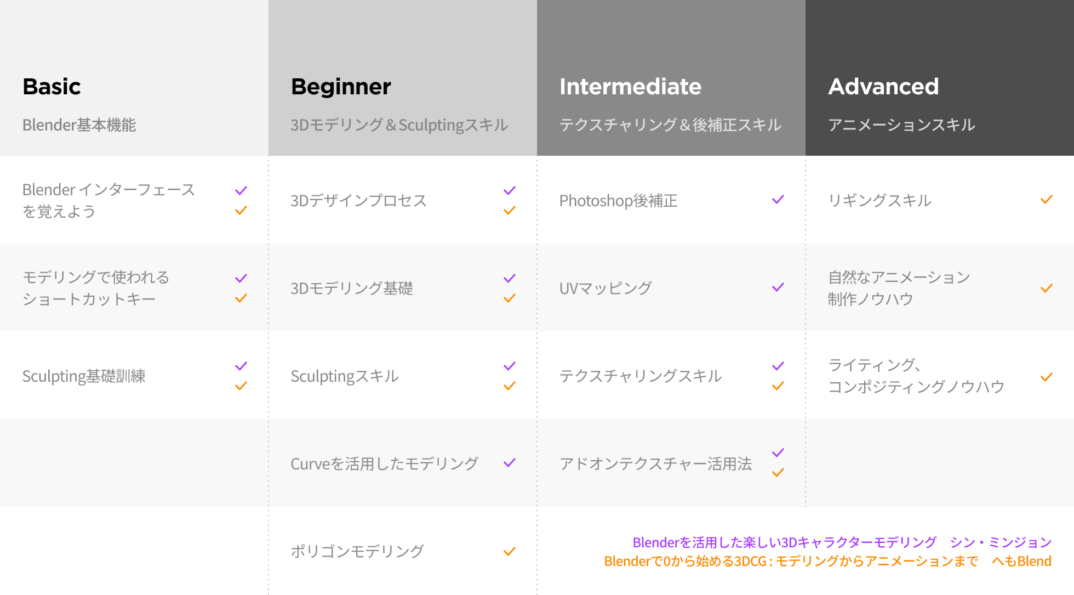Click purple checkmark beside Curveを活用したモデリング
Viewport: 1074px width, 595px height.
pyautogui.click(x=510, y=462)
